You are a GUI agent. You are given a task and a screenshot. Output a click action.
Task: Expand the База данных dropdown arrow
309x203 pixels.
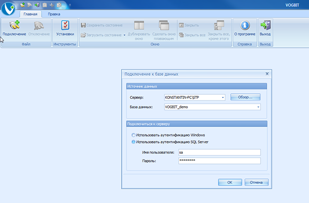pos(258,107)
